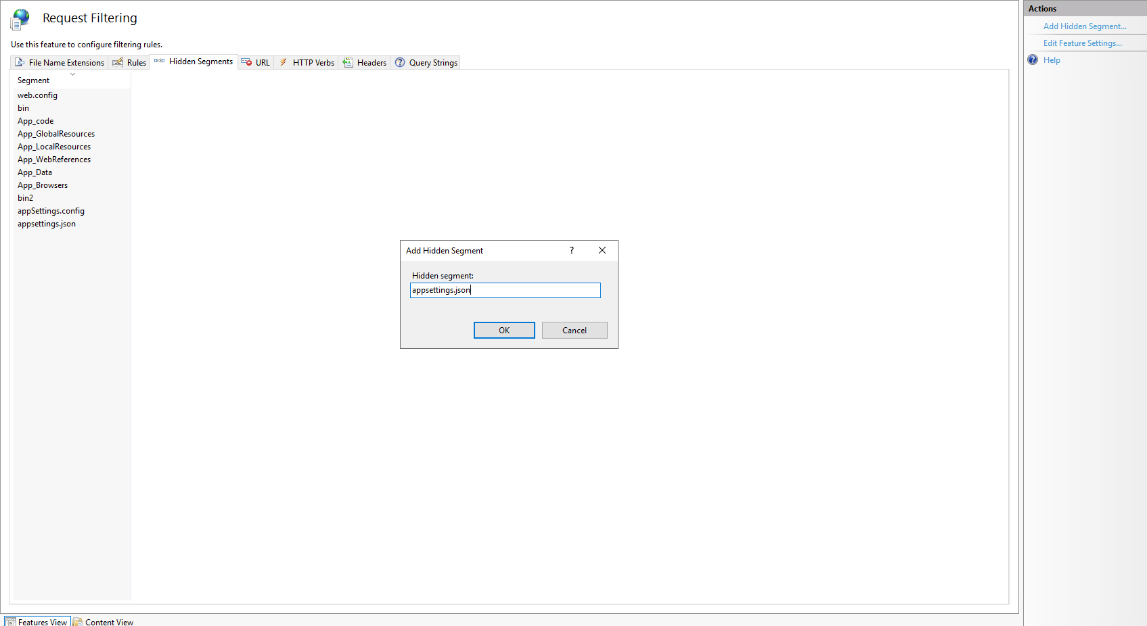Image resolution: width=1147 pixels, height=626 pixels.
Task: Click the Hidden Segments tab icon
Action: (158, 61)
